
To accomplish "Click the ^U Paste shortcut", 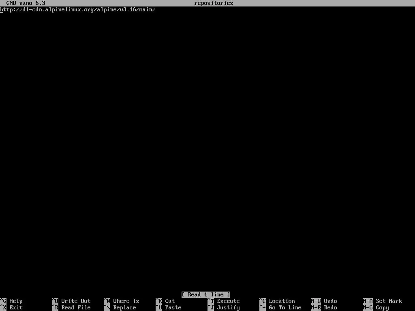I will click(169, 308).
